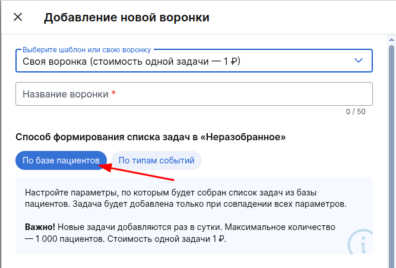Switch to "По типам событий" option
The height and width of the screenshot is (268, 396).
(157, 160)
